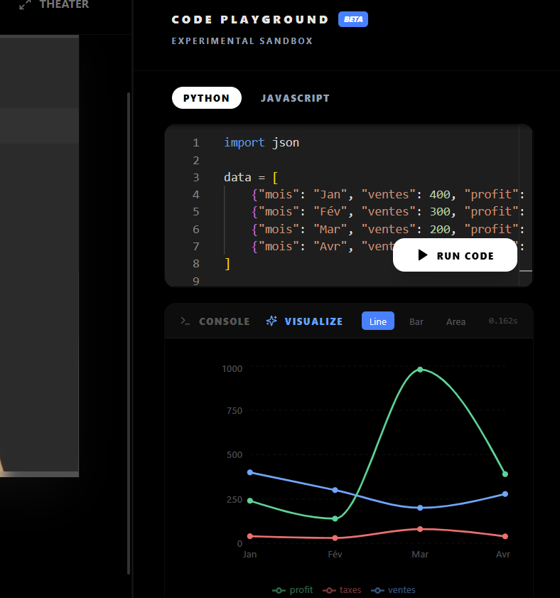Click the Theater expand arrows icon
The width and height of the screenshot is (560, 598).
(x=25, y=5)
